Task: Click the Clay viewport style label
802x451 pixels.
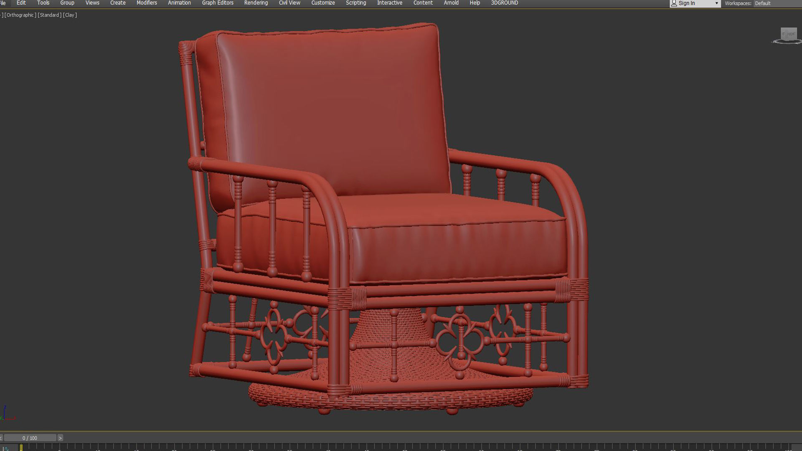Action: tap(70, 15)
